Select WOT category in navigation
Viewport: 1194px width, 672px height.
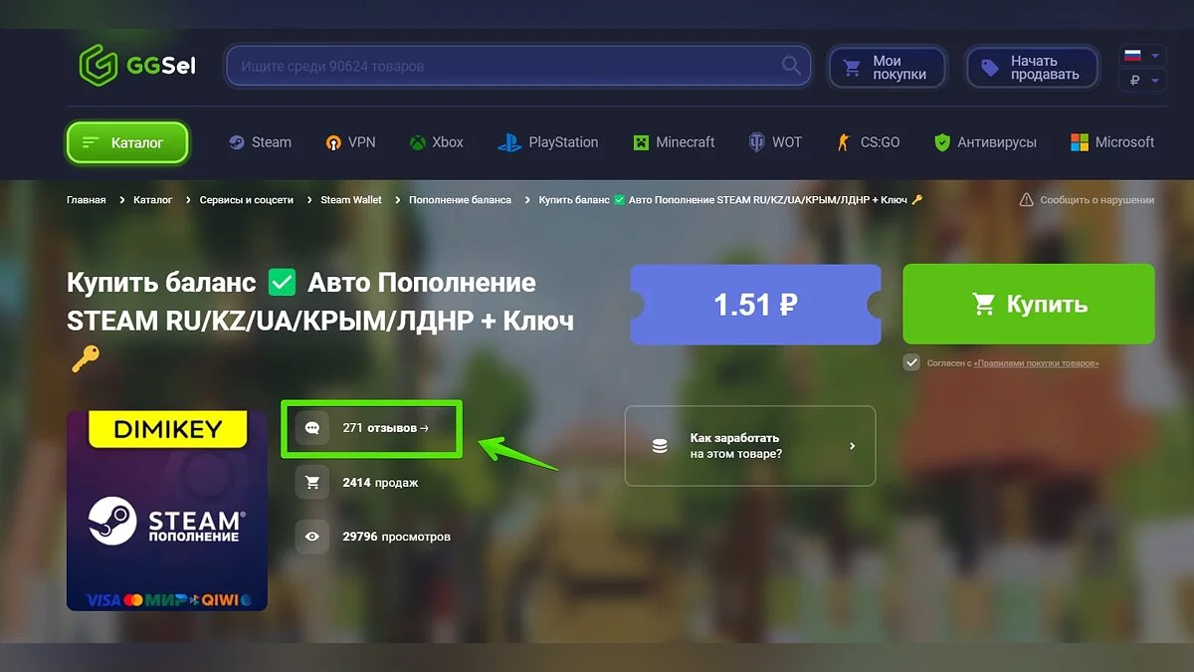tap(774, 142)
